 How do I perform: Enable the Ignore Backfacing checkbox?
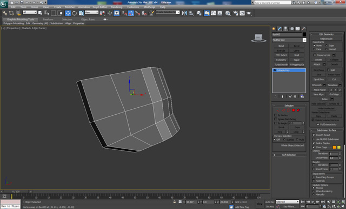(x=275, y=119)
